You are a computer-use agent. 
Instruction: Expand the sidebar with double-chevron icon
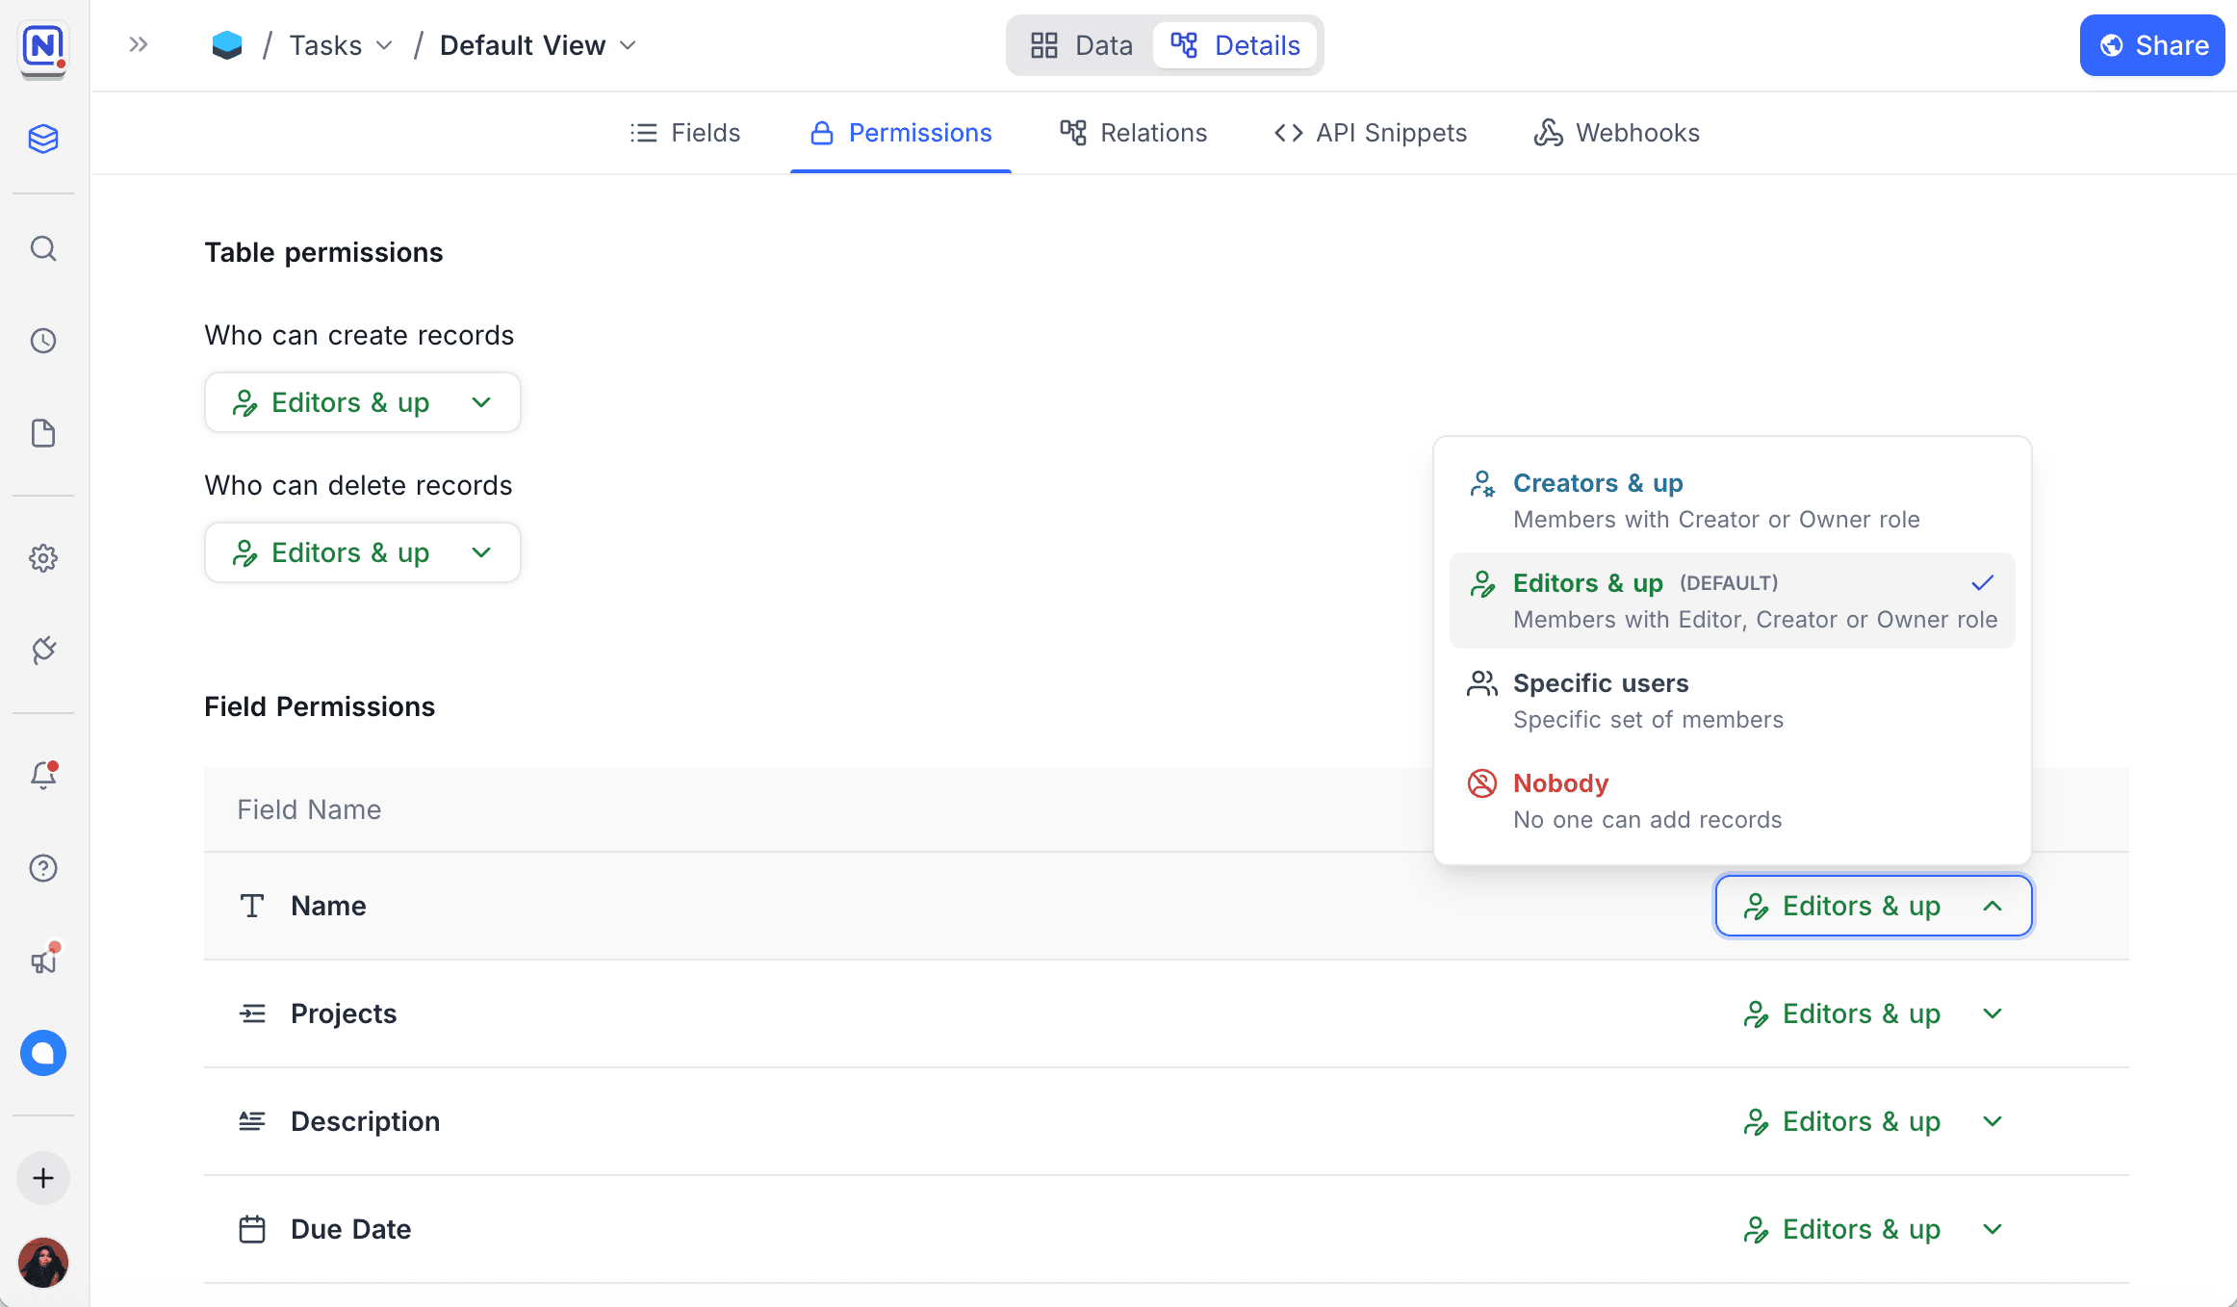point(139,44)
